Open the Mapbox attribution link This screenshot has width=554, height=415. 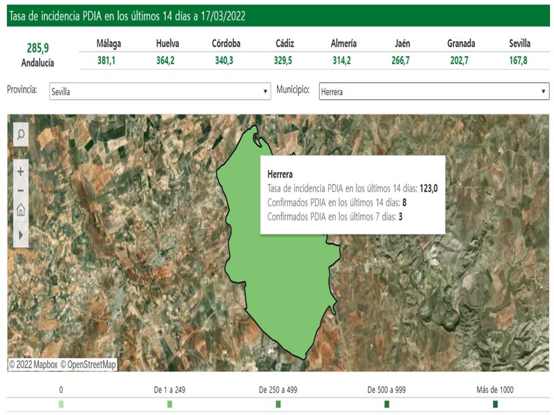33,365
